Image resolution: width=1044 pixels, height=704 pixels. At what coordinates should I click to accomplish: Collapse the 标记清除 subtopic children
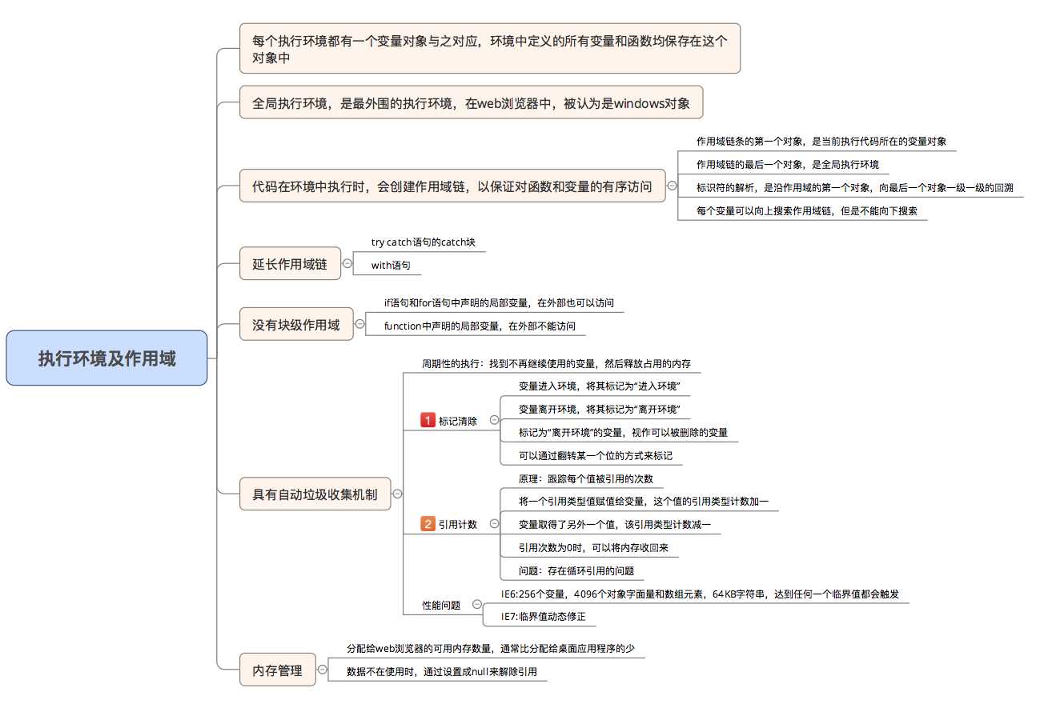[x=494, y=420]
